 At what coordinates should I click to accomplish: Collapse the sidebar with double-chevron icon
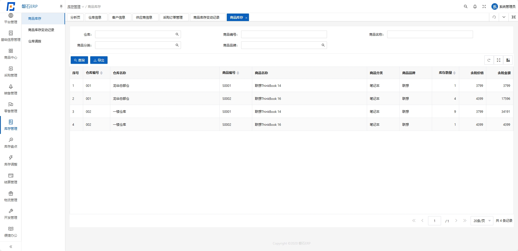coord(11,247)
